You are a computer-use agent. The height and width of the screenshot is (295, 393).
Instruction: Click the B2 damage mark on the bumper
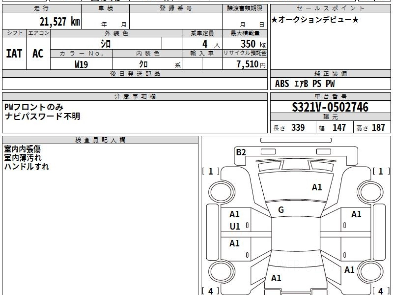[241, 152]
